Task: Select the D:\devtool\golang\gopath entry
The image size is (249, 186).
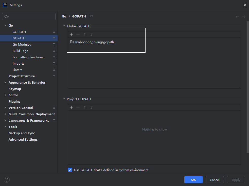Action: point(94,42)
